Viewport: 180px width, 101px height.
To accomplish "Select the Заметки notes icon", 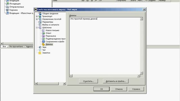I will click(40, 53).
